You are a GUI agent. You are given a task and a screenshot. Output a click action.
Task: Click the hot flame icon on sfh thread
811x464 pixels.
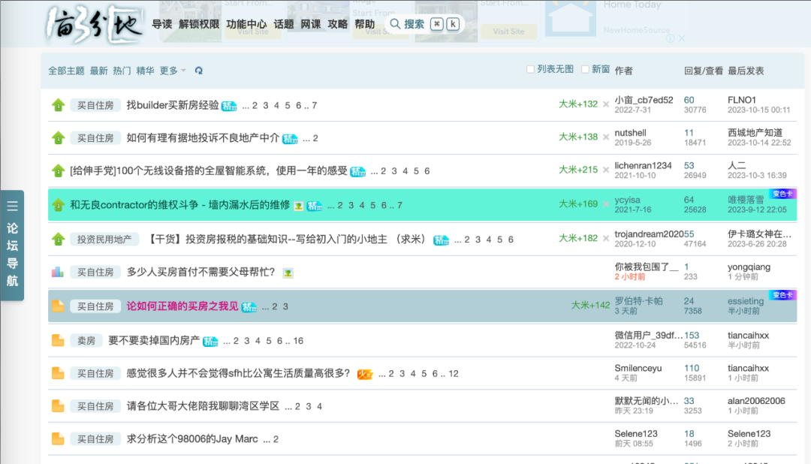pyautogui.click(x=364, y=374)
